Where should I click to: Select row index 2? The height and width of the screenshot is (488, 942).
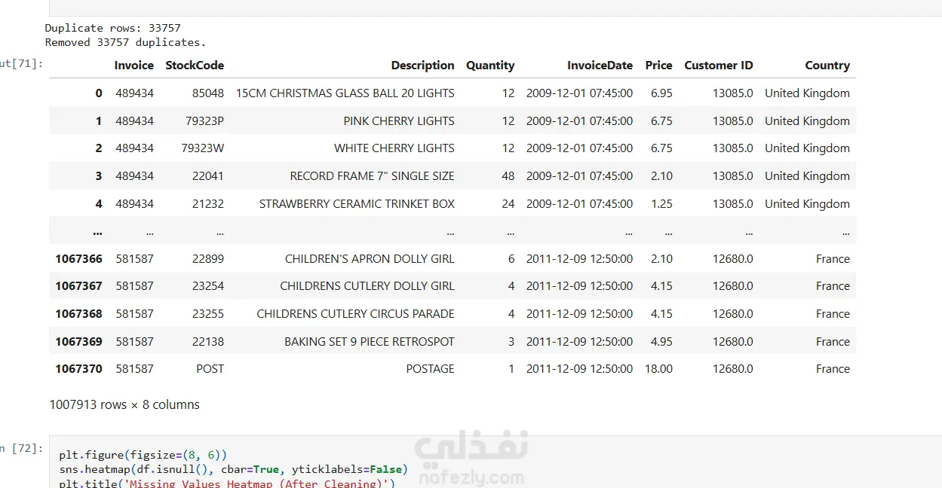pos(98,148)
